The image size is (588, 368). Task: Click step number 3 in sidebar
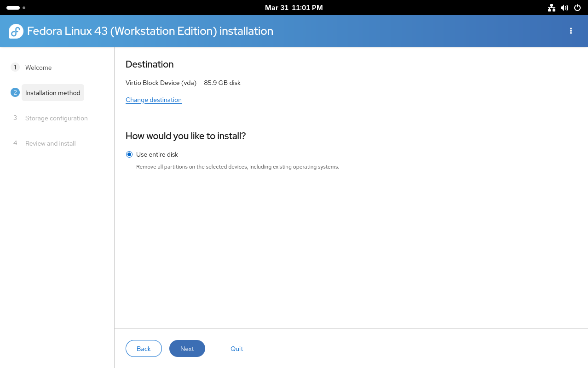[15, 118]
